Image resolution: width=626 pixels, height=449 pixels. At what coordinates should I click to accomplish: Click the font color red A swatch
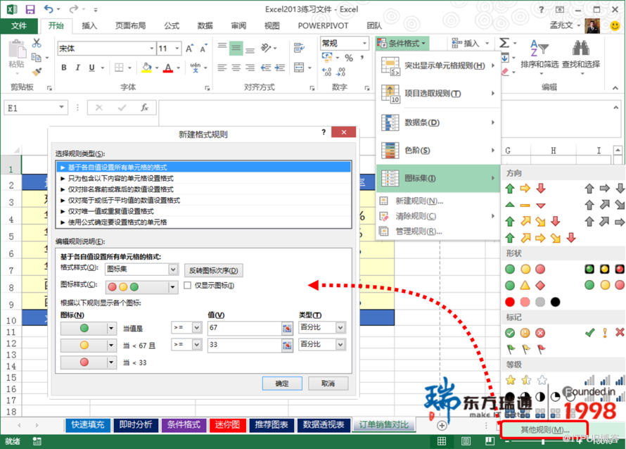(x=168, y=68)
